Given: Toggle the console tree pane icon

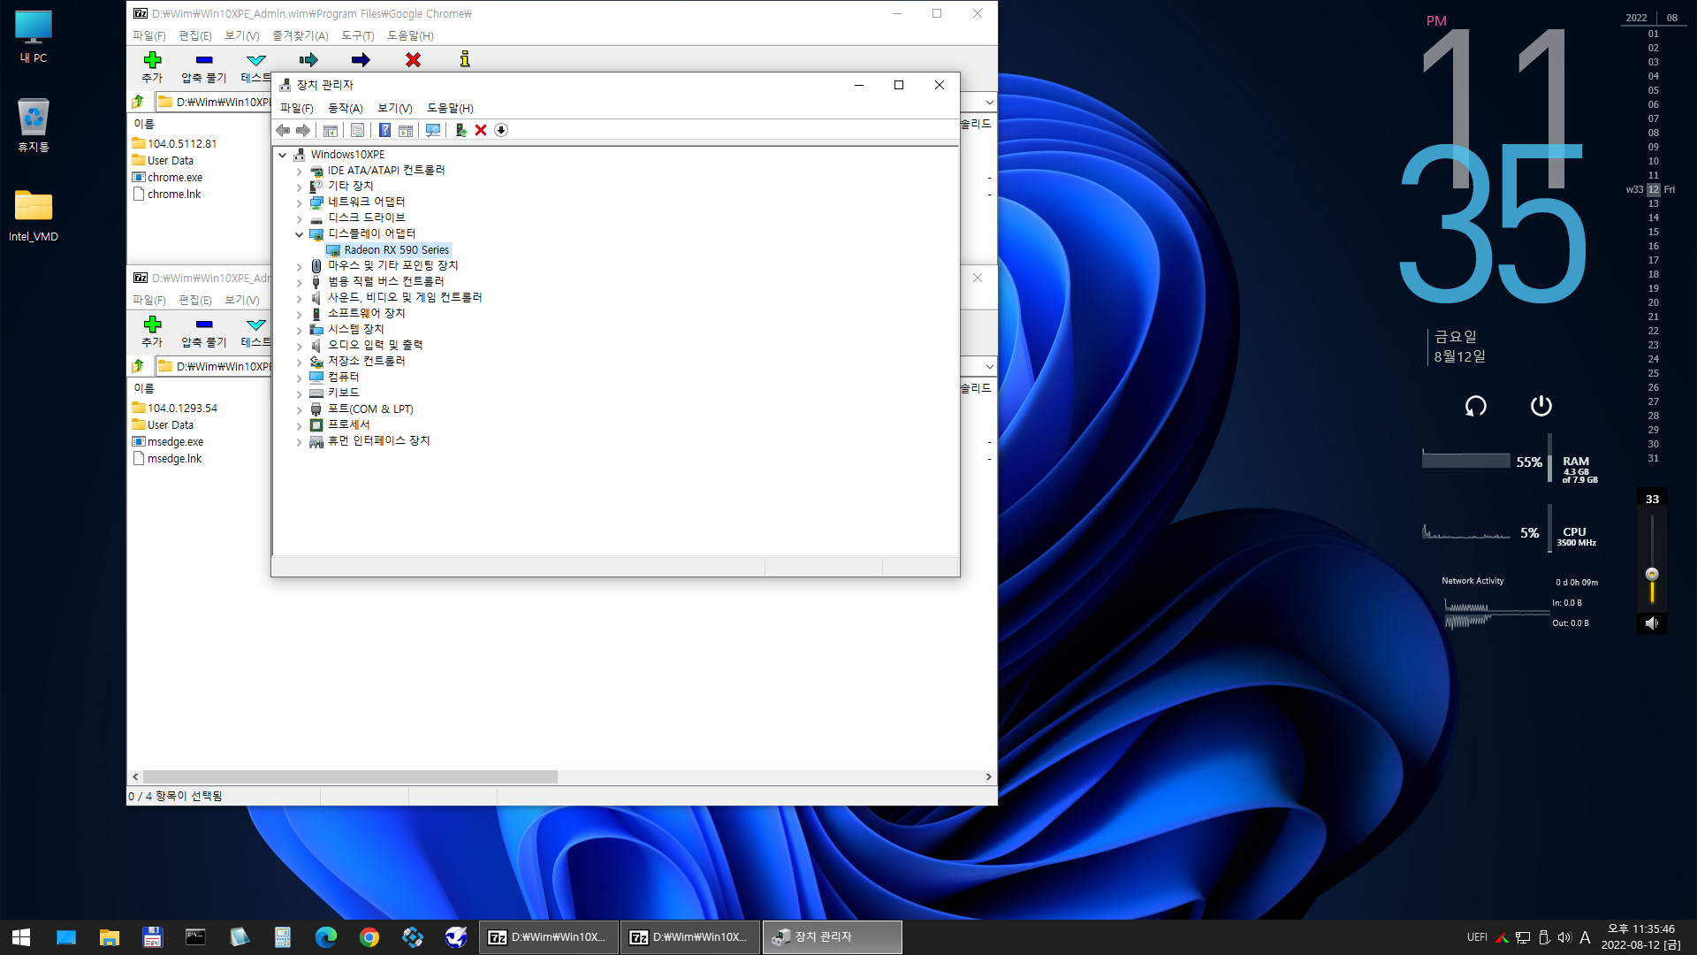Looking at the screenshot, I should pyautogui.click(x=331, y=130).
